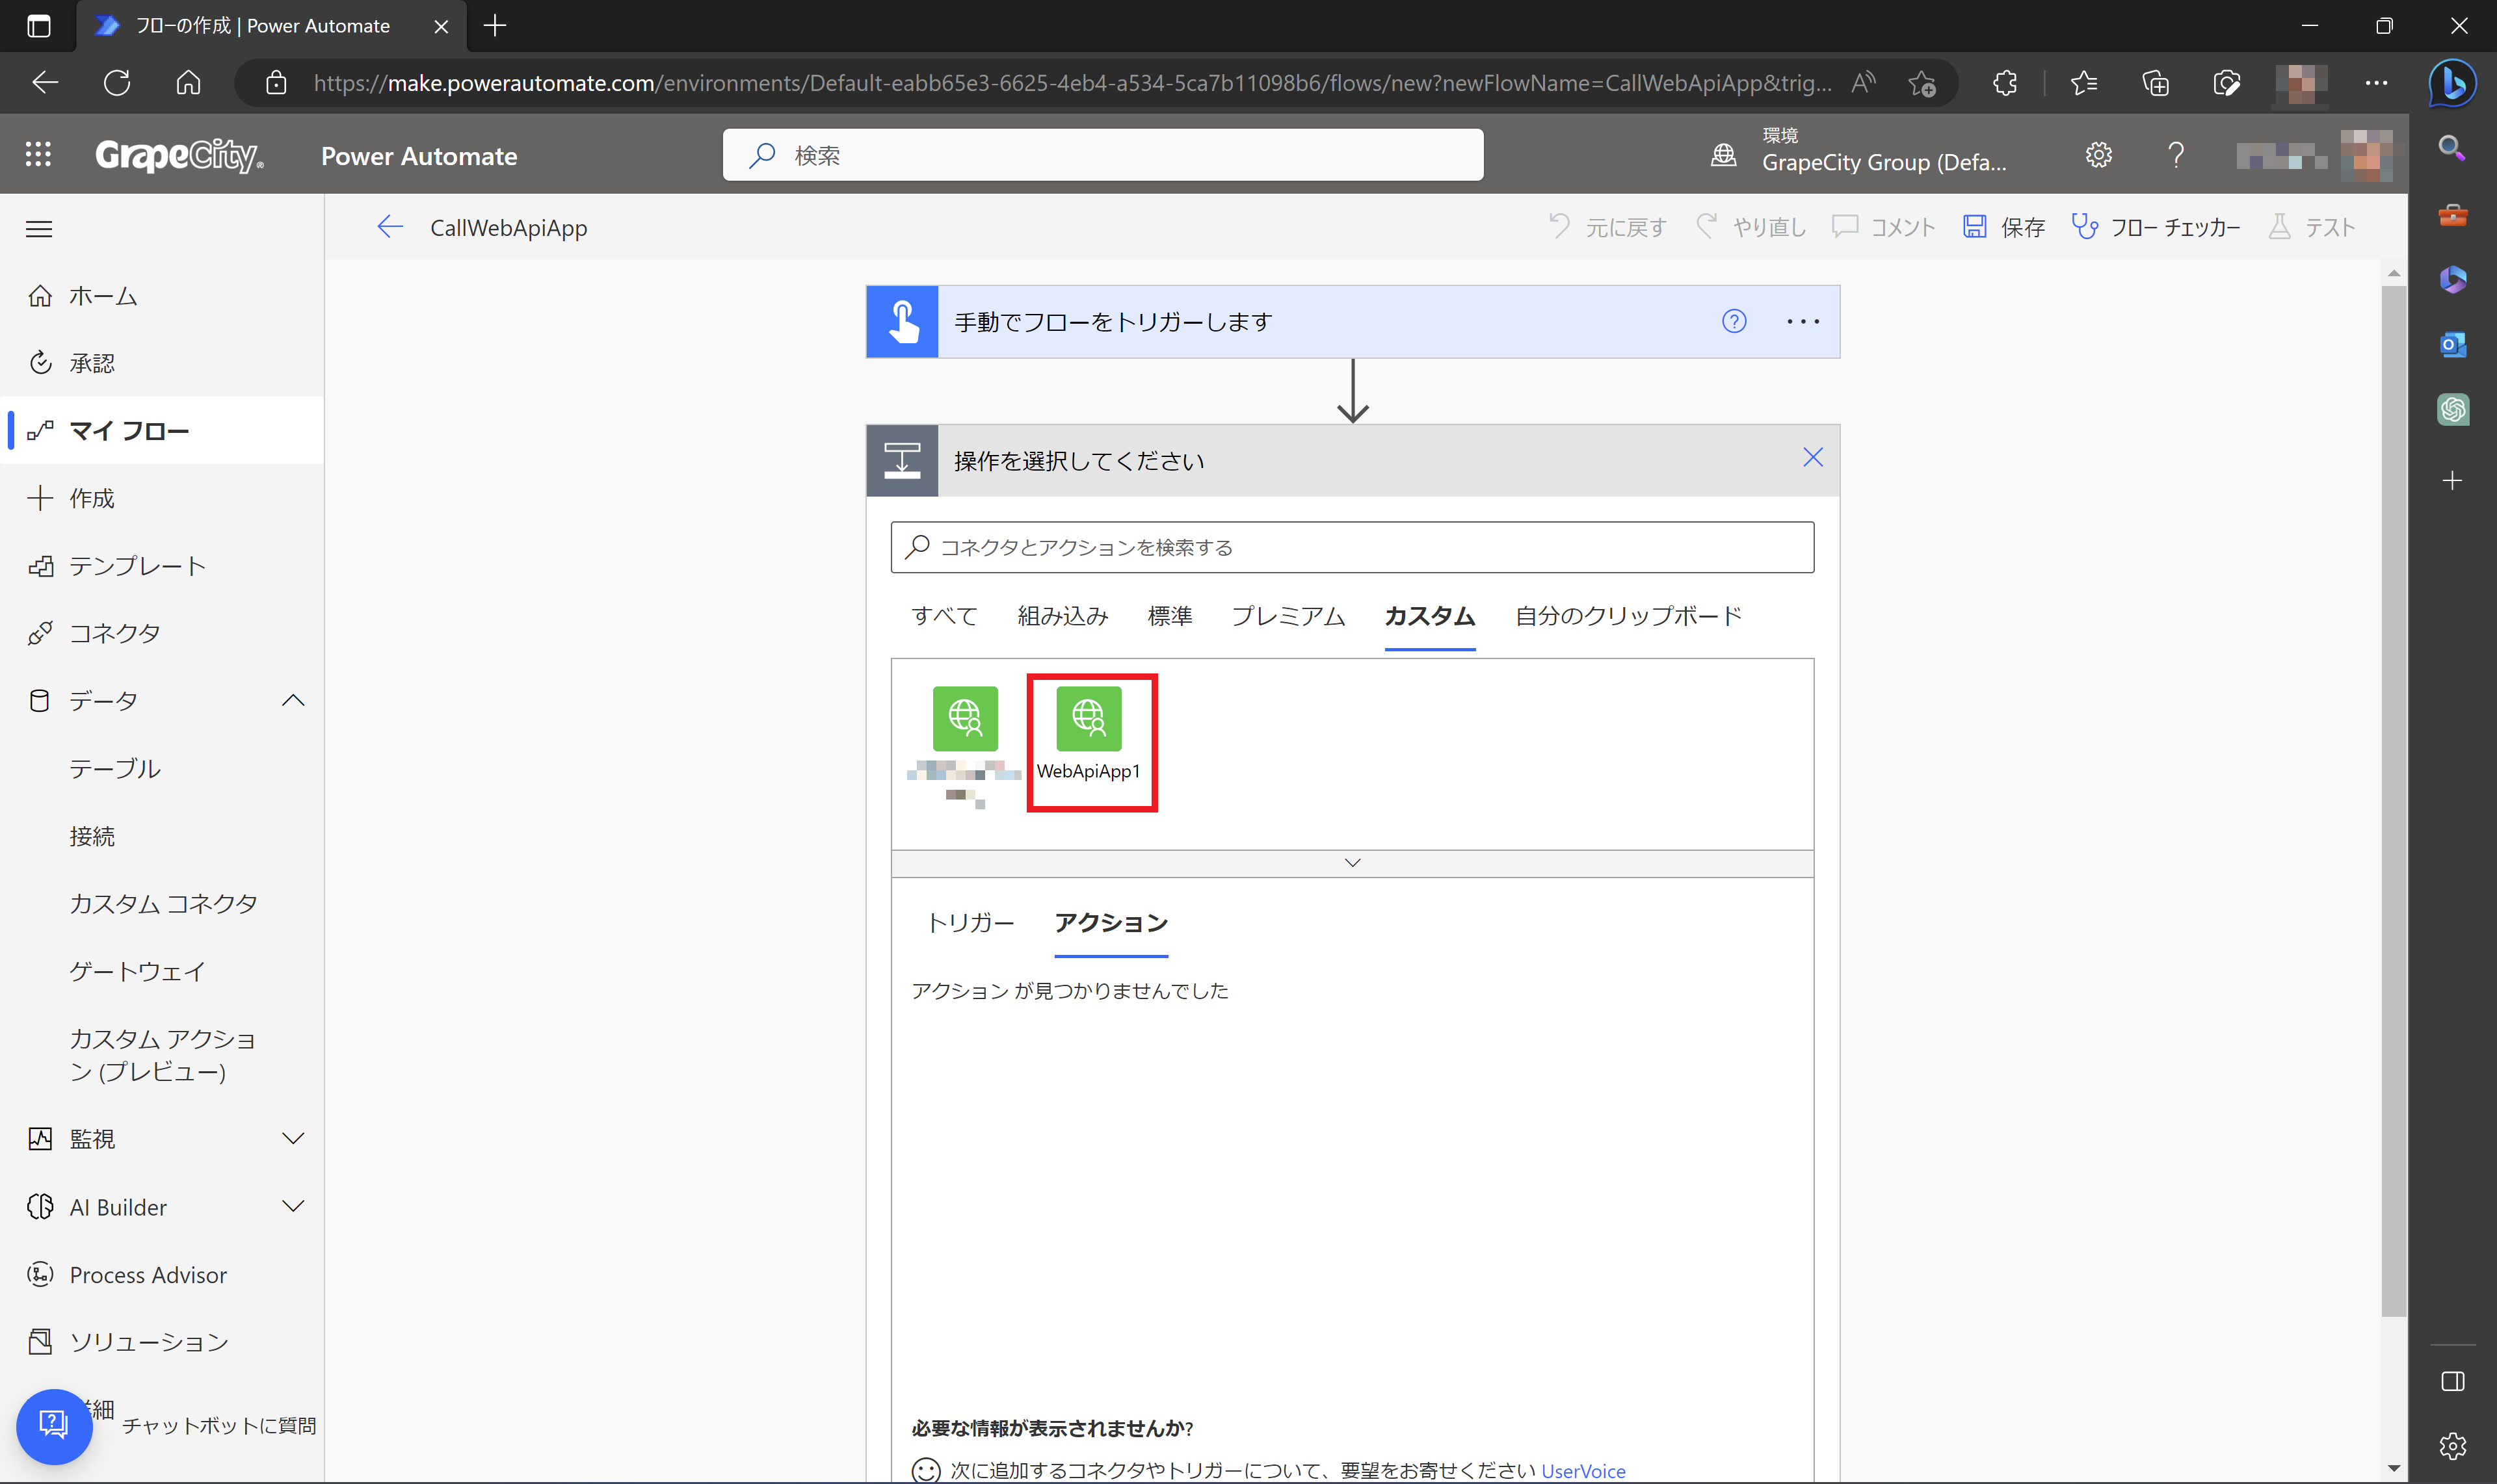Viewport: 2497px width, 1484px height.
Task: Click the browser refresh icon
Action: pyautogui.click(x=117, y=82)
